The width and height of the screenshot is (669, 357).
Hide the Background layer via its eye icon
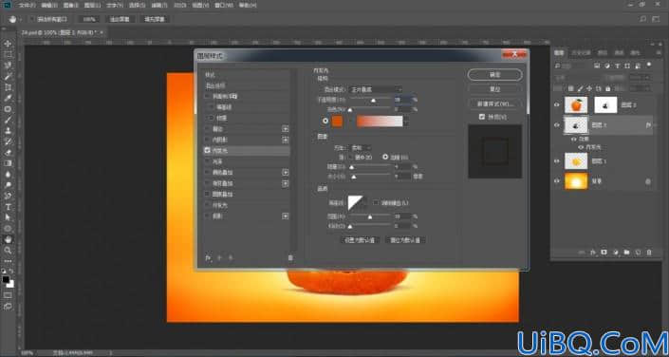557,181
